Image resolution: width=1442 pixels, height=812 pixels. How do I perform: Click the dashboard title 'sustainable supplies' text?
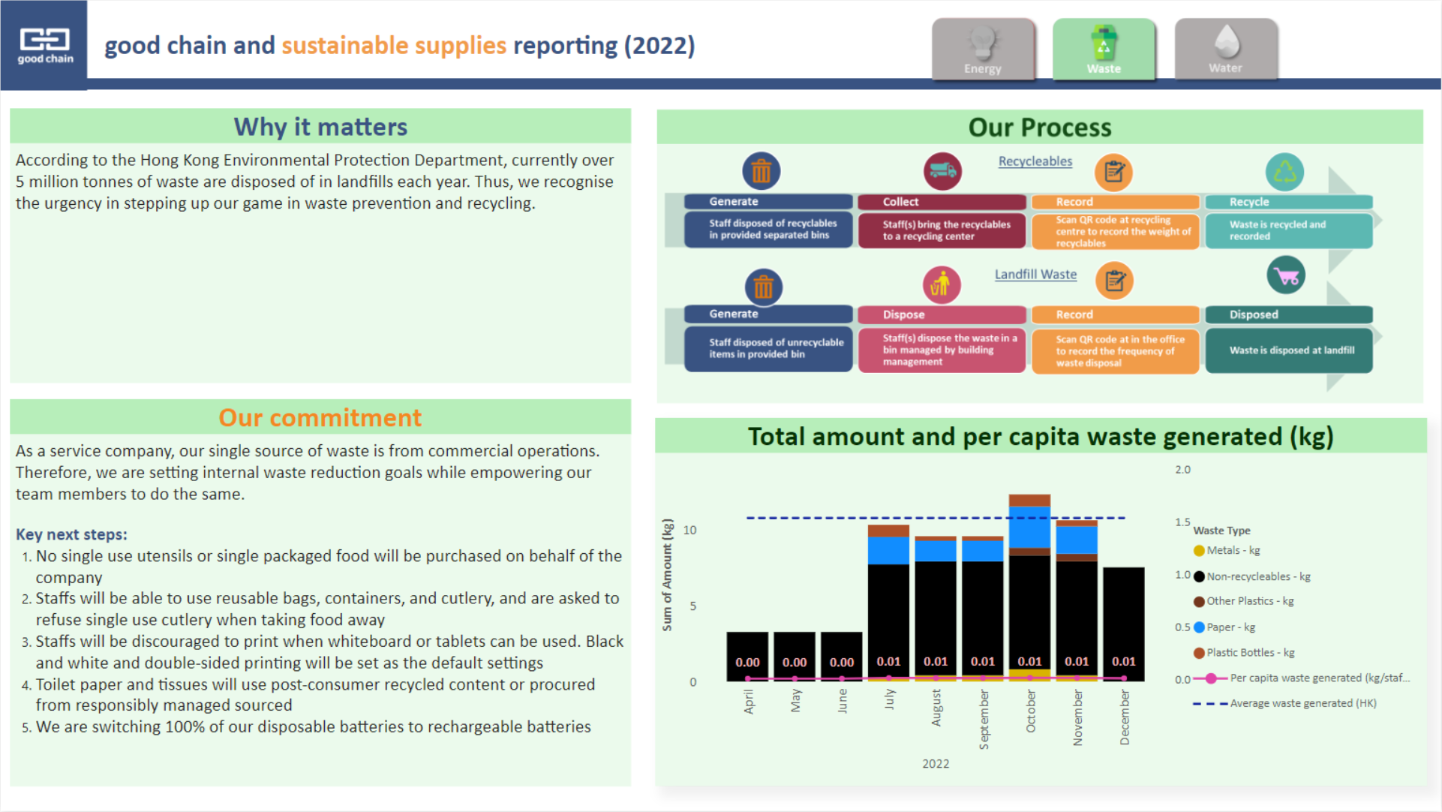point(394,46)
